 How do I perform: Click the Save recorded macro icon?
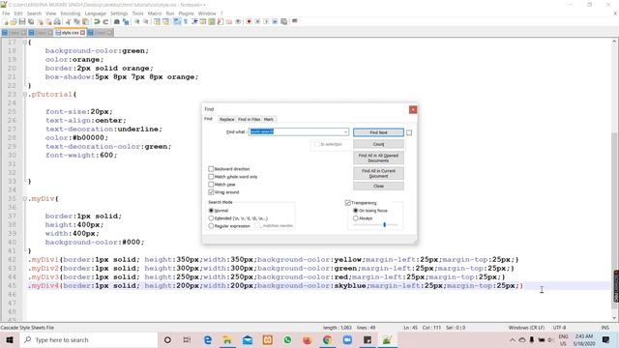click(x=283, y=21)
